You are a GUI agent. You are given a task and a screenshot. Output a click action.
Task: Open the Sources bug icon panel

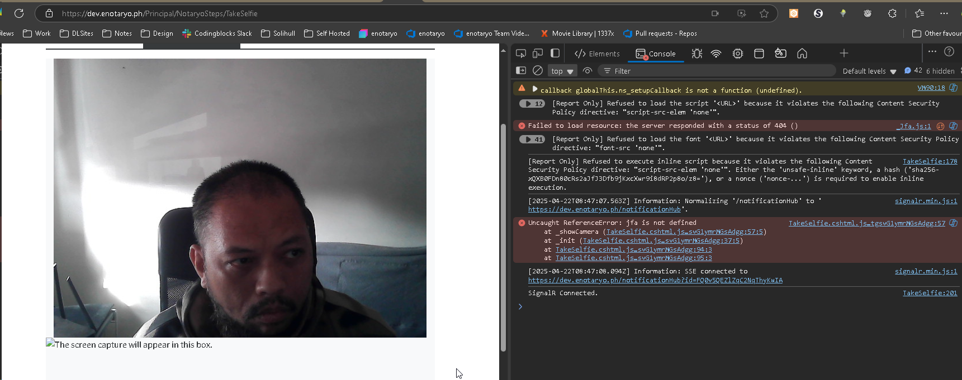pyautogui.click(x=696, y=54)
